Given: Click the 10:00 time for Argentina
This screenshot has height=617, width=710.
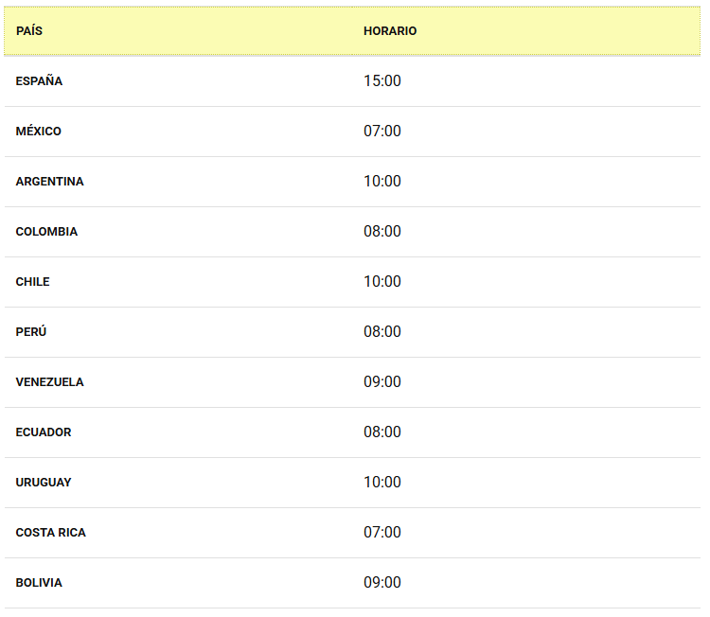Looking at the screenshot, I should click(x=382, y=182).
